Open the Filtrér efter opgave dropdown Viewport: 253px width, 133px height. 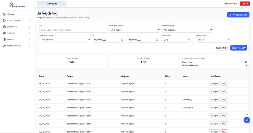(134, 30)
